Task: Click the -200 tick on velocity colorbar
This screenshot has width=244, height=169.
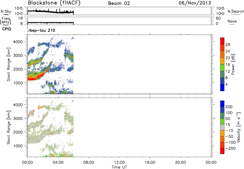Action: click(x=231, y=148)
